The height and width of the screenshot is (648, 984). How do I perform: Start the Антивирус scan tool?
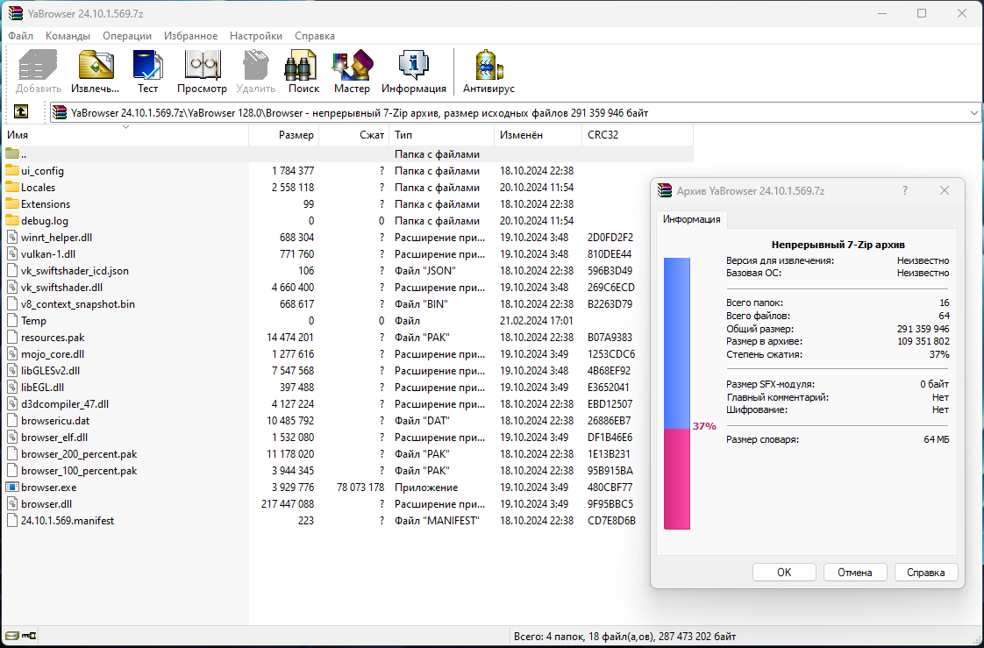(x=488, y=71)
